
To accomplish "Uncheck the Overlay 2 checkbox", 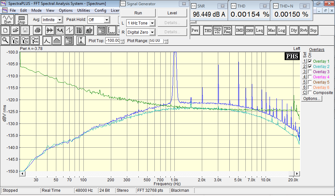I will pos(310,67).
